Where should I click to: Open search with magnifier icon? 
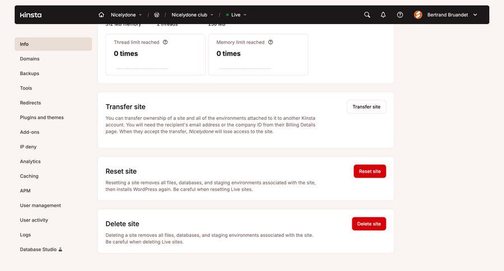click(x=367, y=15)
